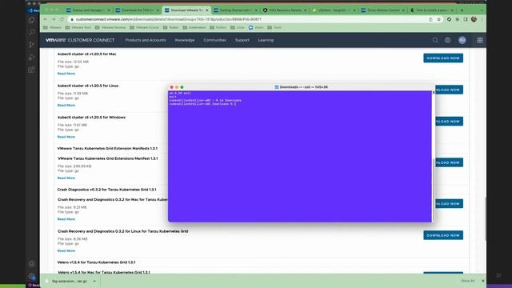Read More under kubectl cli for Mac

[66, 74]
